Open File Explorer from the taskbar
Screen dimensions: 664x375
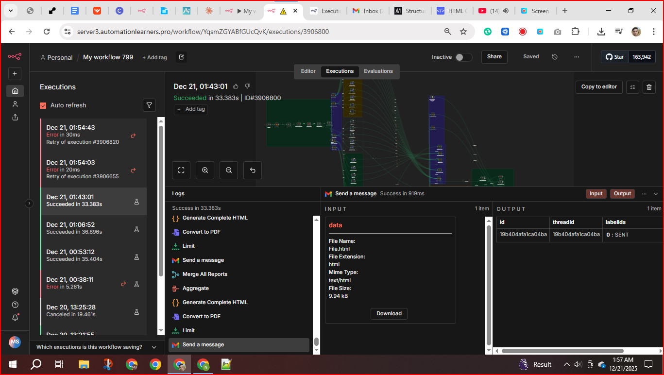point(84,364)
